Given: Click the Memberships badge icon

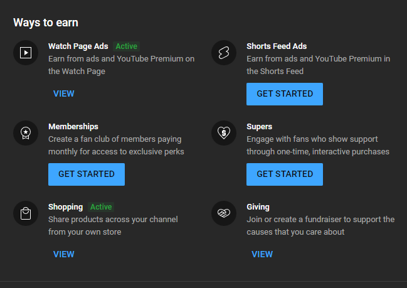Looking at the screenshot, I should (26, 133).
